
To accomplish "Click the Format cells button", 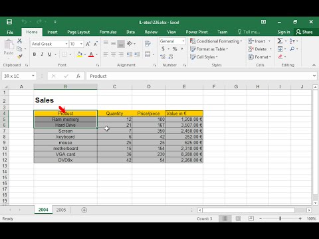I will [260, 57].
